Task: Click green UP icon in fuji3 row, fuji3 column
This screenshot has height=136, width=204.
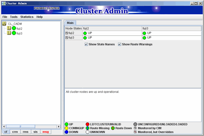Action: [x=144, y=38]
